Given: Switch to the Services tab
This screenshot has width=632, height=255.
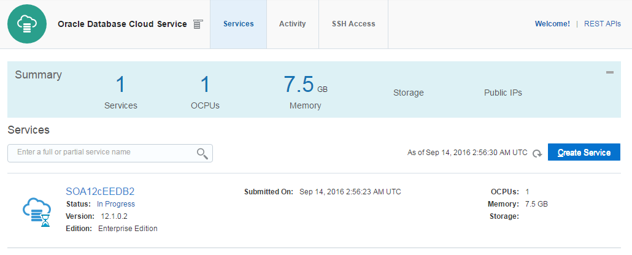Looking at the screenshot, I should pos(238,24).
